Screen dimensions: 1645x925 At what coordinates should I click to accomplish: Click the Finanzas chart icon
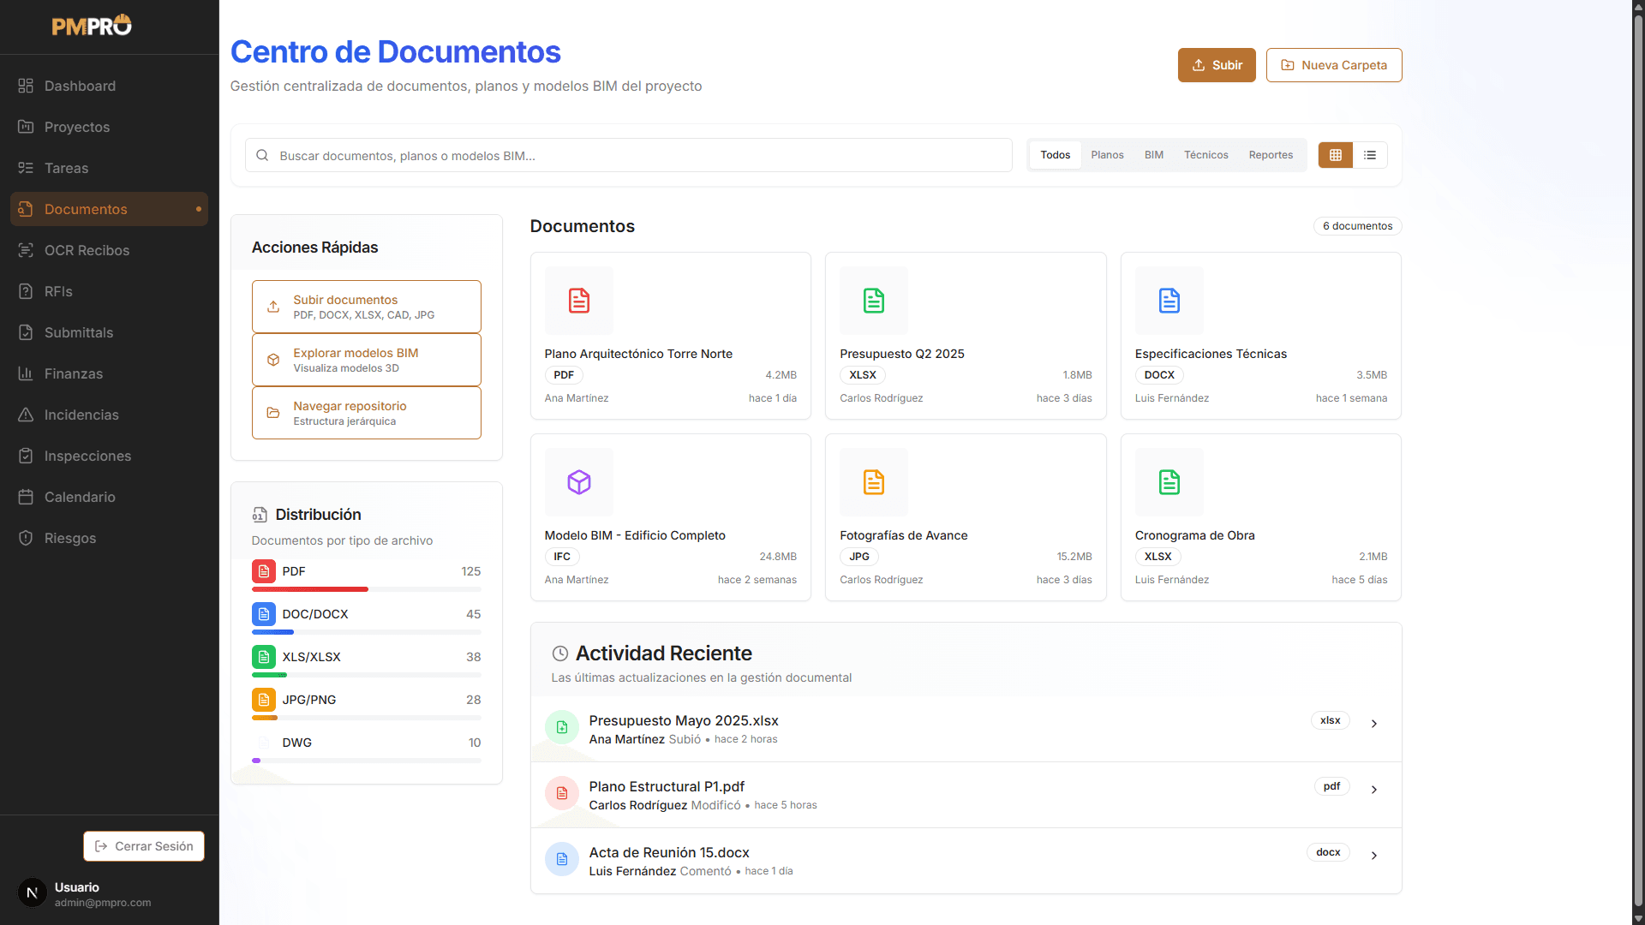[26, 373]
